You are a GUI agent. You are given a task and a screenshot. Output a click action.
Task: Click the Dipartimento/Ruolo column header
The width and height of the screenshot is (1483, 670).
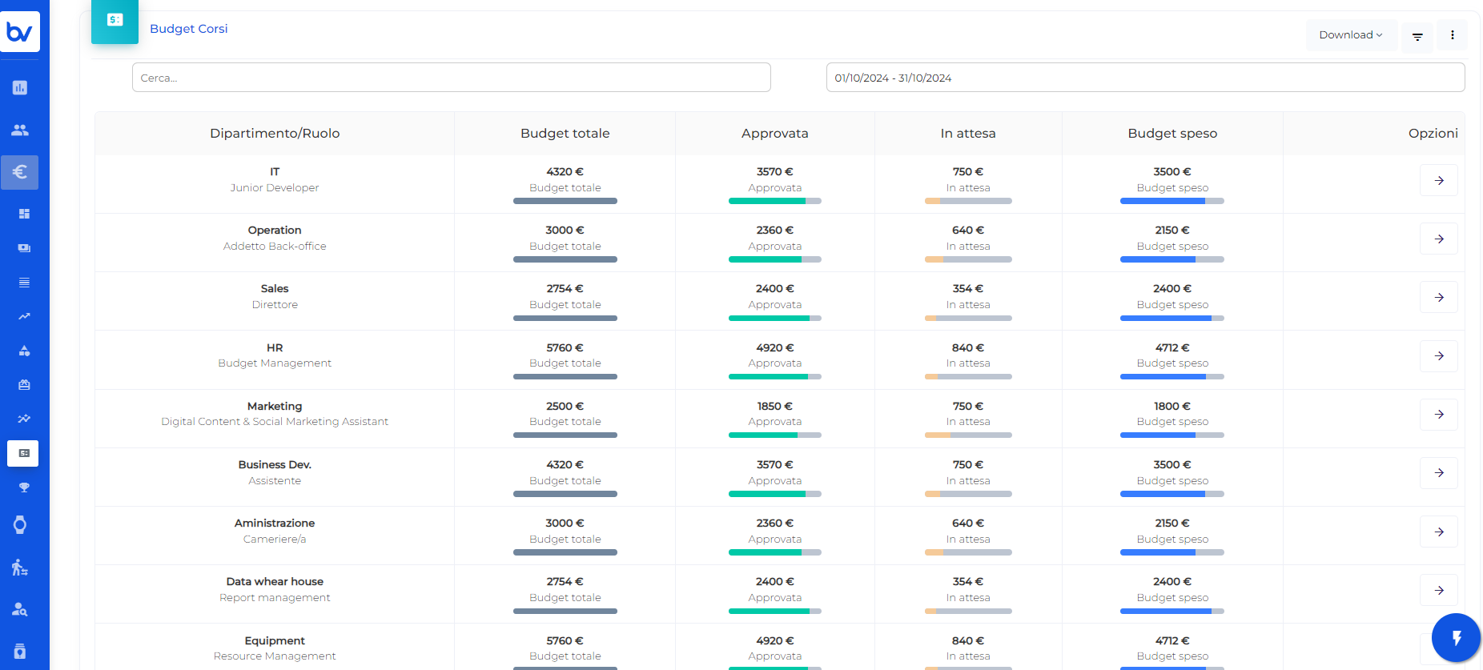coord(275,134)
